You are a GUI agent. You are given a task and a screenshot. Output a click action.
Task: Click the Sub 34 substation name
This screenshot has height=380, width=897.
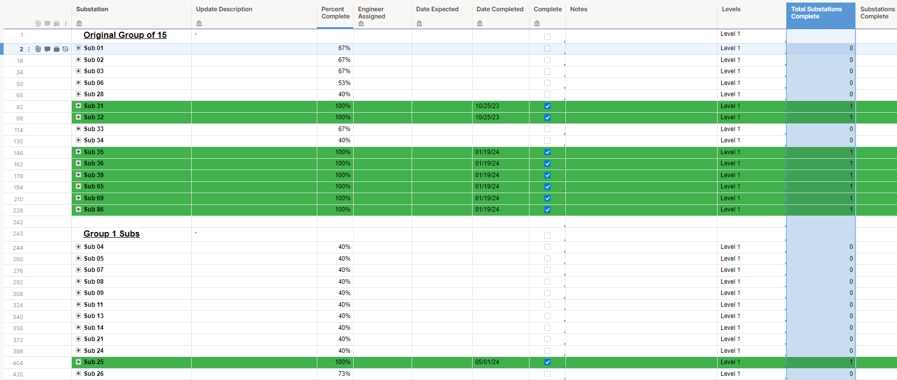[94, 140]
